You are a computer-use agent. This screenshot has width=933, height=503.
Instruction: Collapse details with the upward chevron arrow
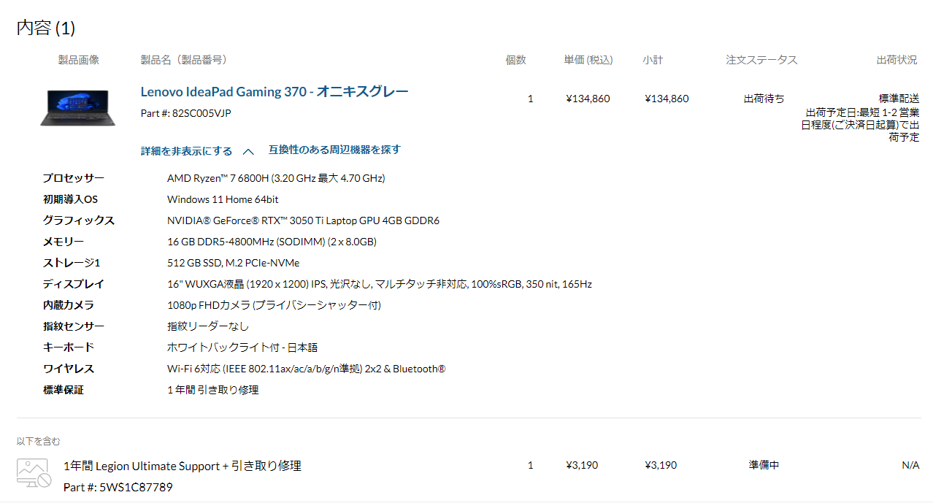point(248,152)
